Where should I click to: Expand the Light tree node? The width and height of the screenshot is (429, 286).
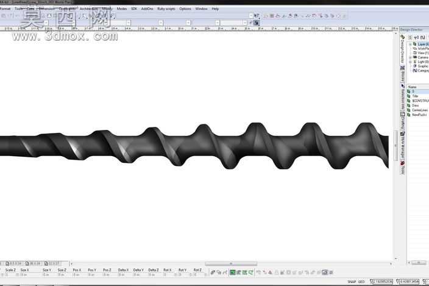point(410,62)
